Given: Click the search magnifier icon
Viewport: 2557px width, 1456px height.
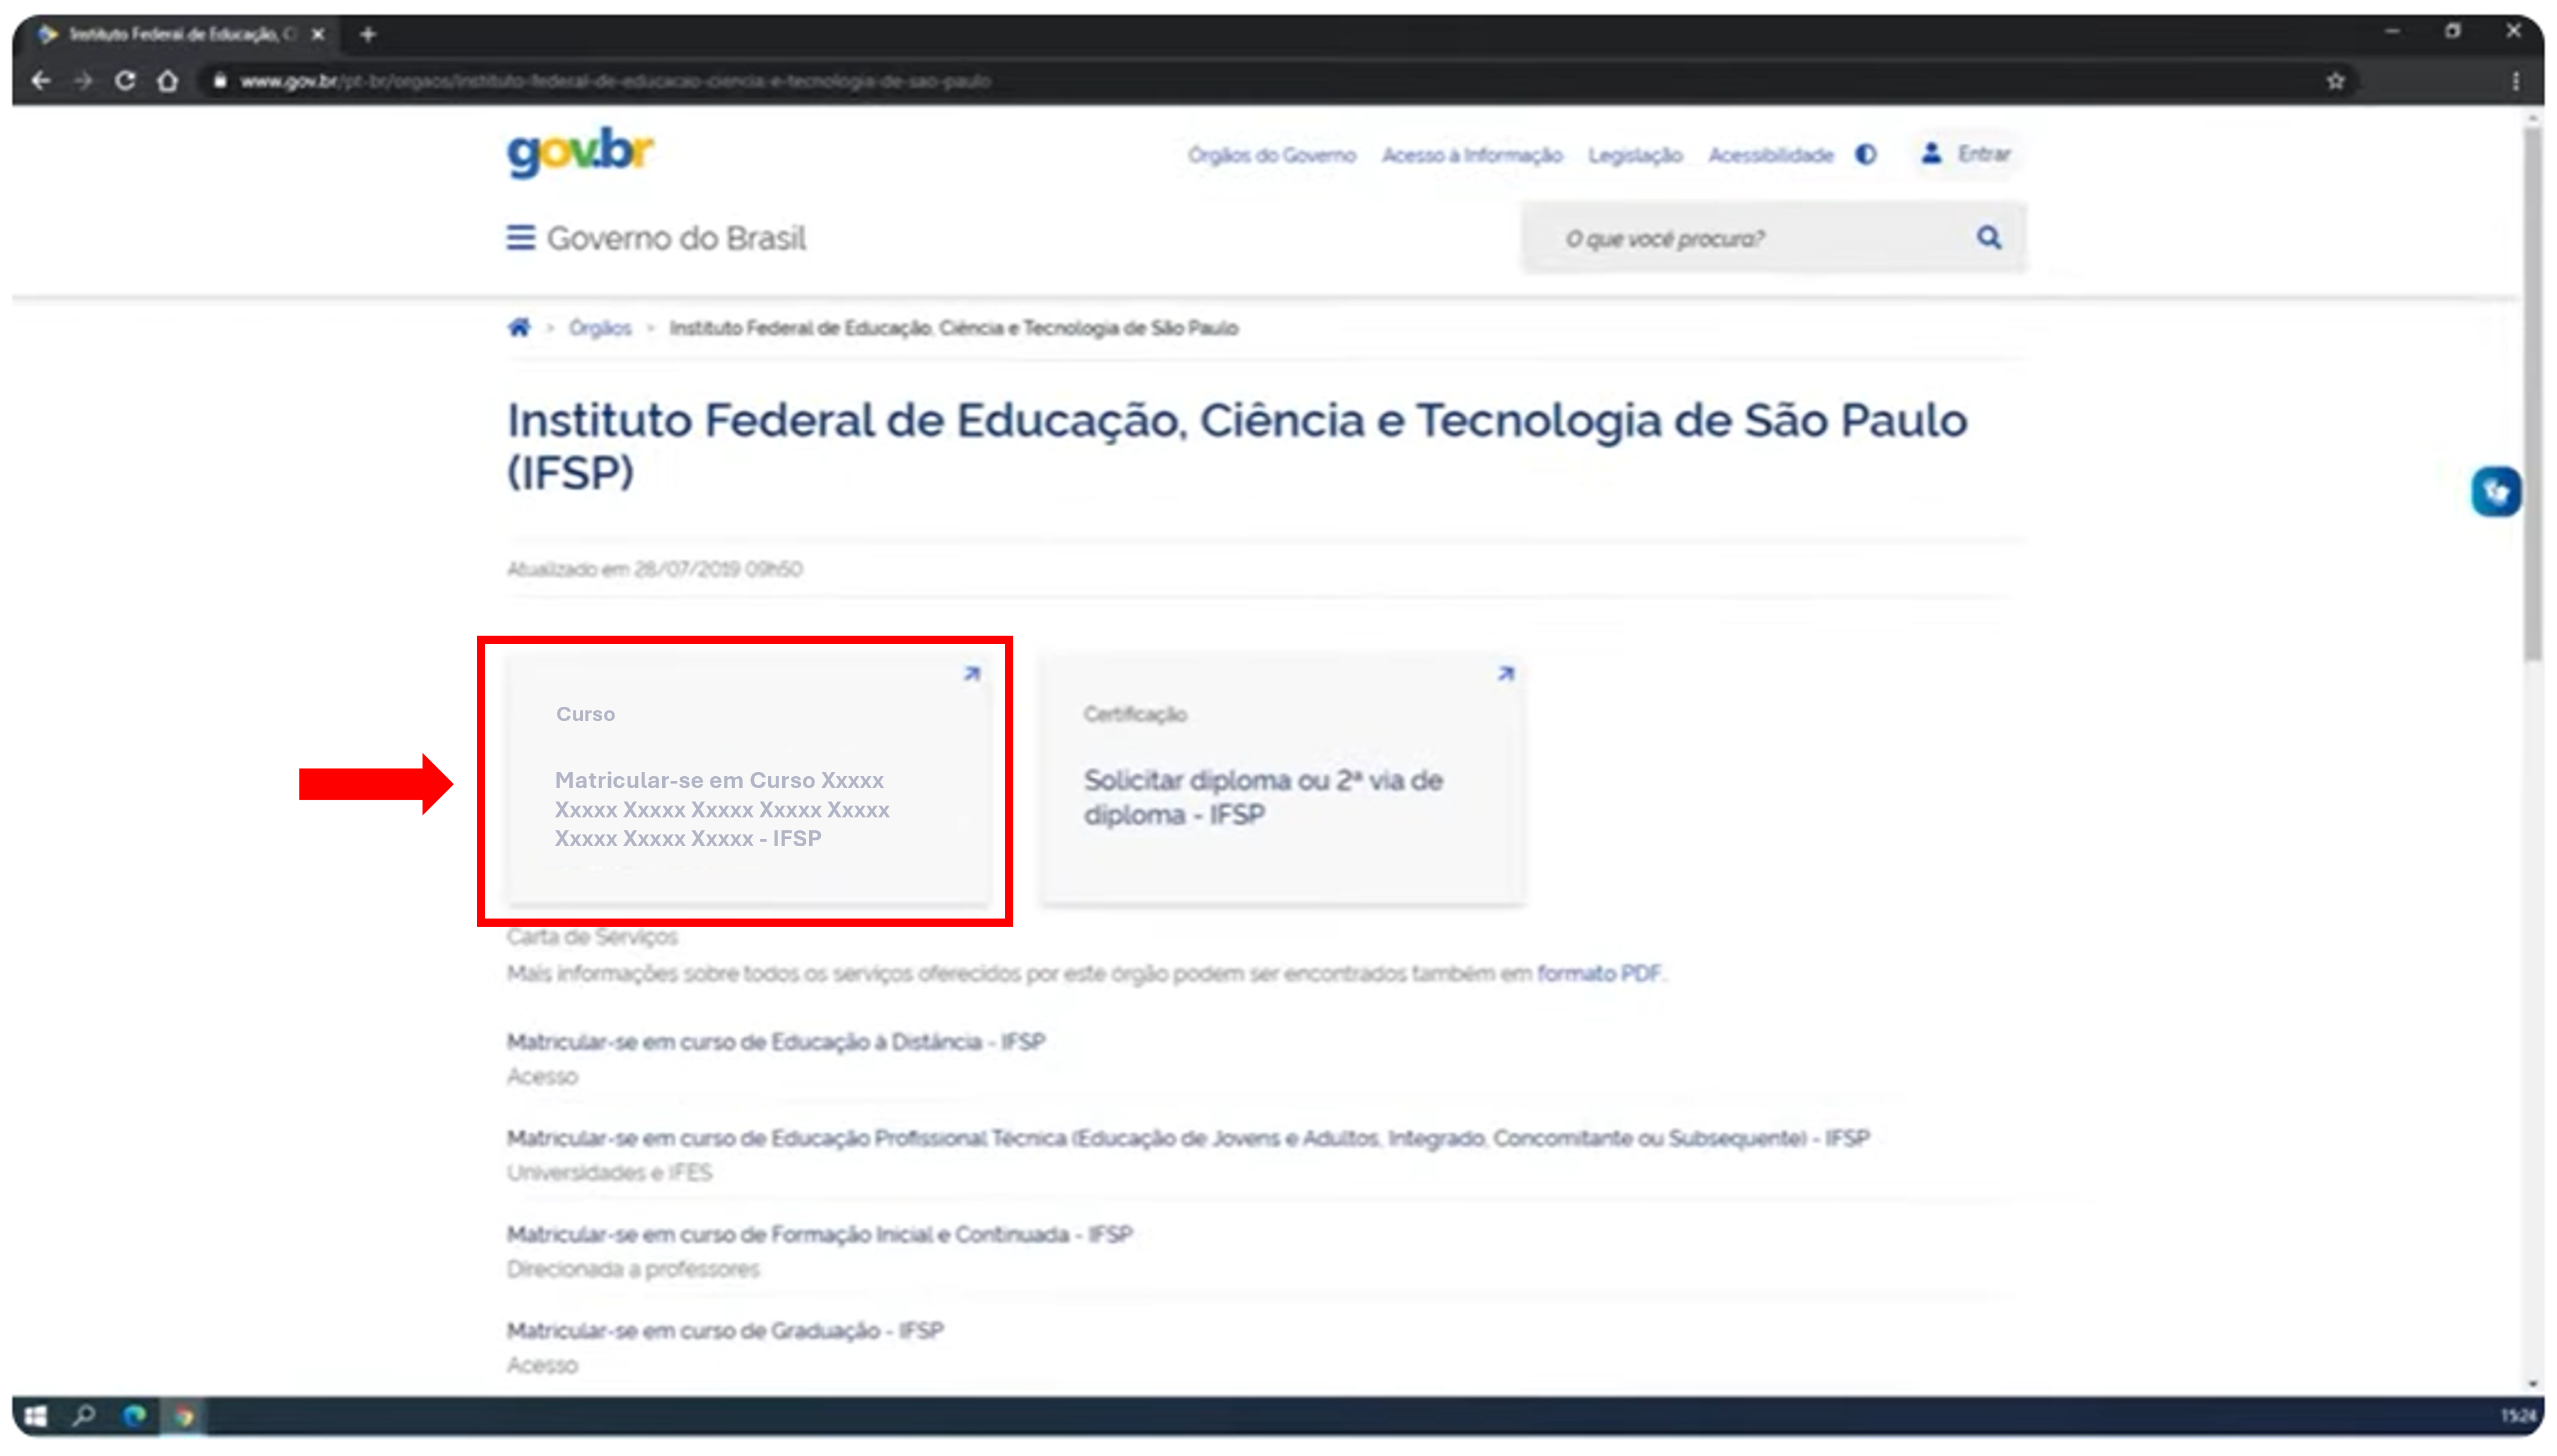Looking at the screenshot, I should click(x=1988, y=238).
